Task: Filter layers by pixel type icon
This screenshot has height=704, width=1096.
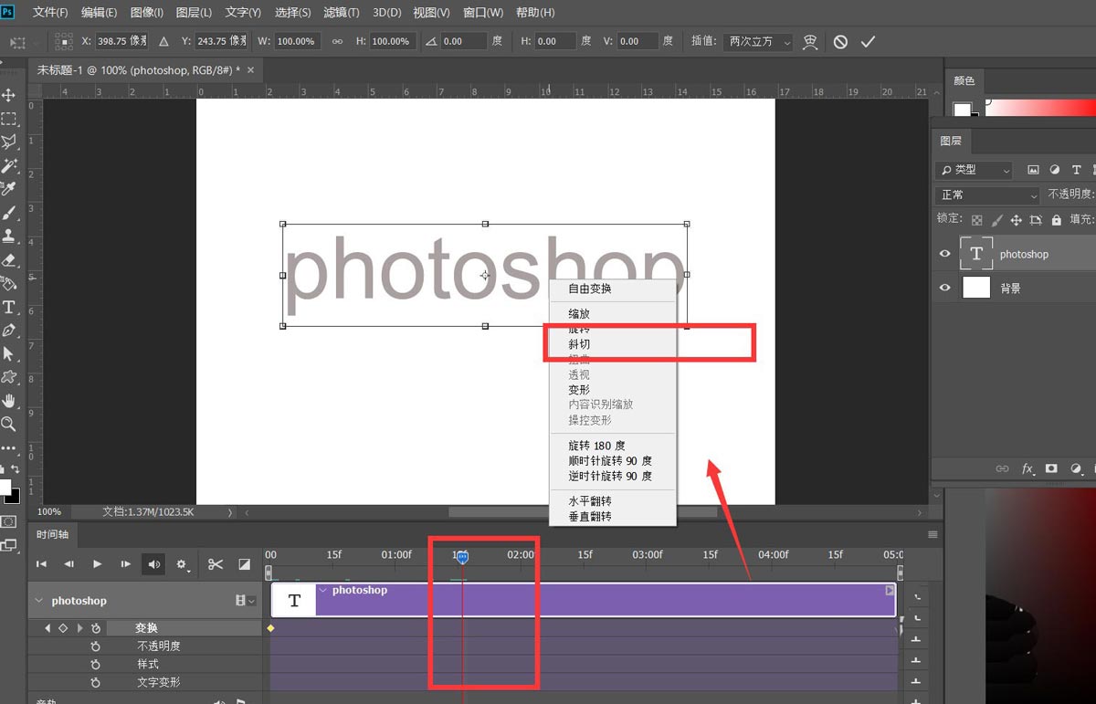Action: coord(1033,170)
